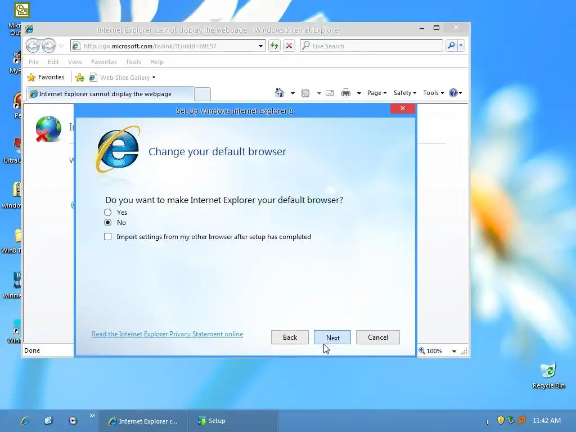
Task: Select the No radio button
Action: (x=107, y=223)
